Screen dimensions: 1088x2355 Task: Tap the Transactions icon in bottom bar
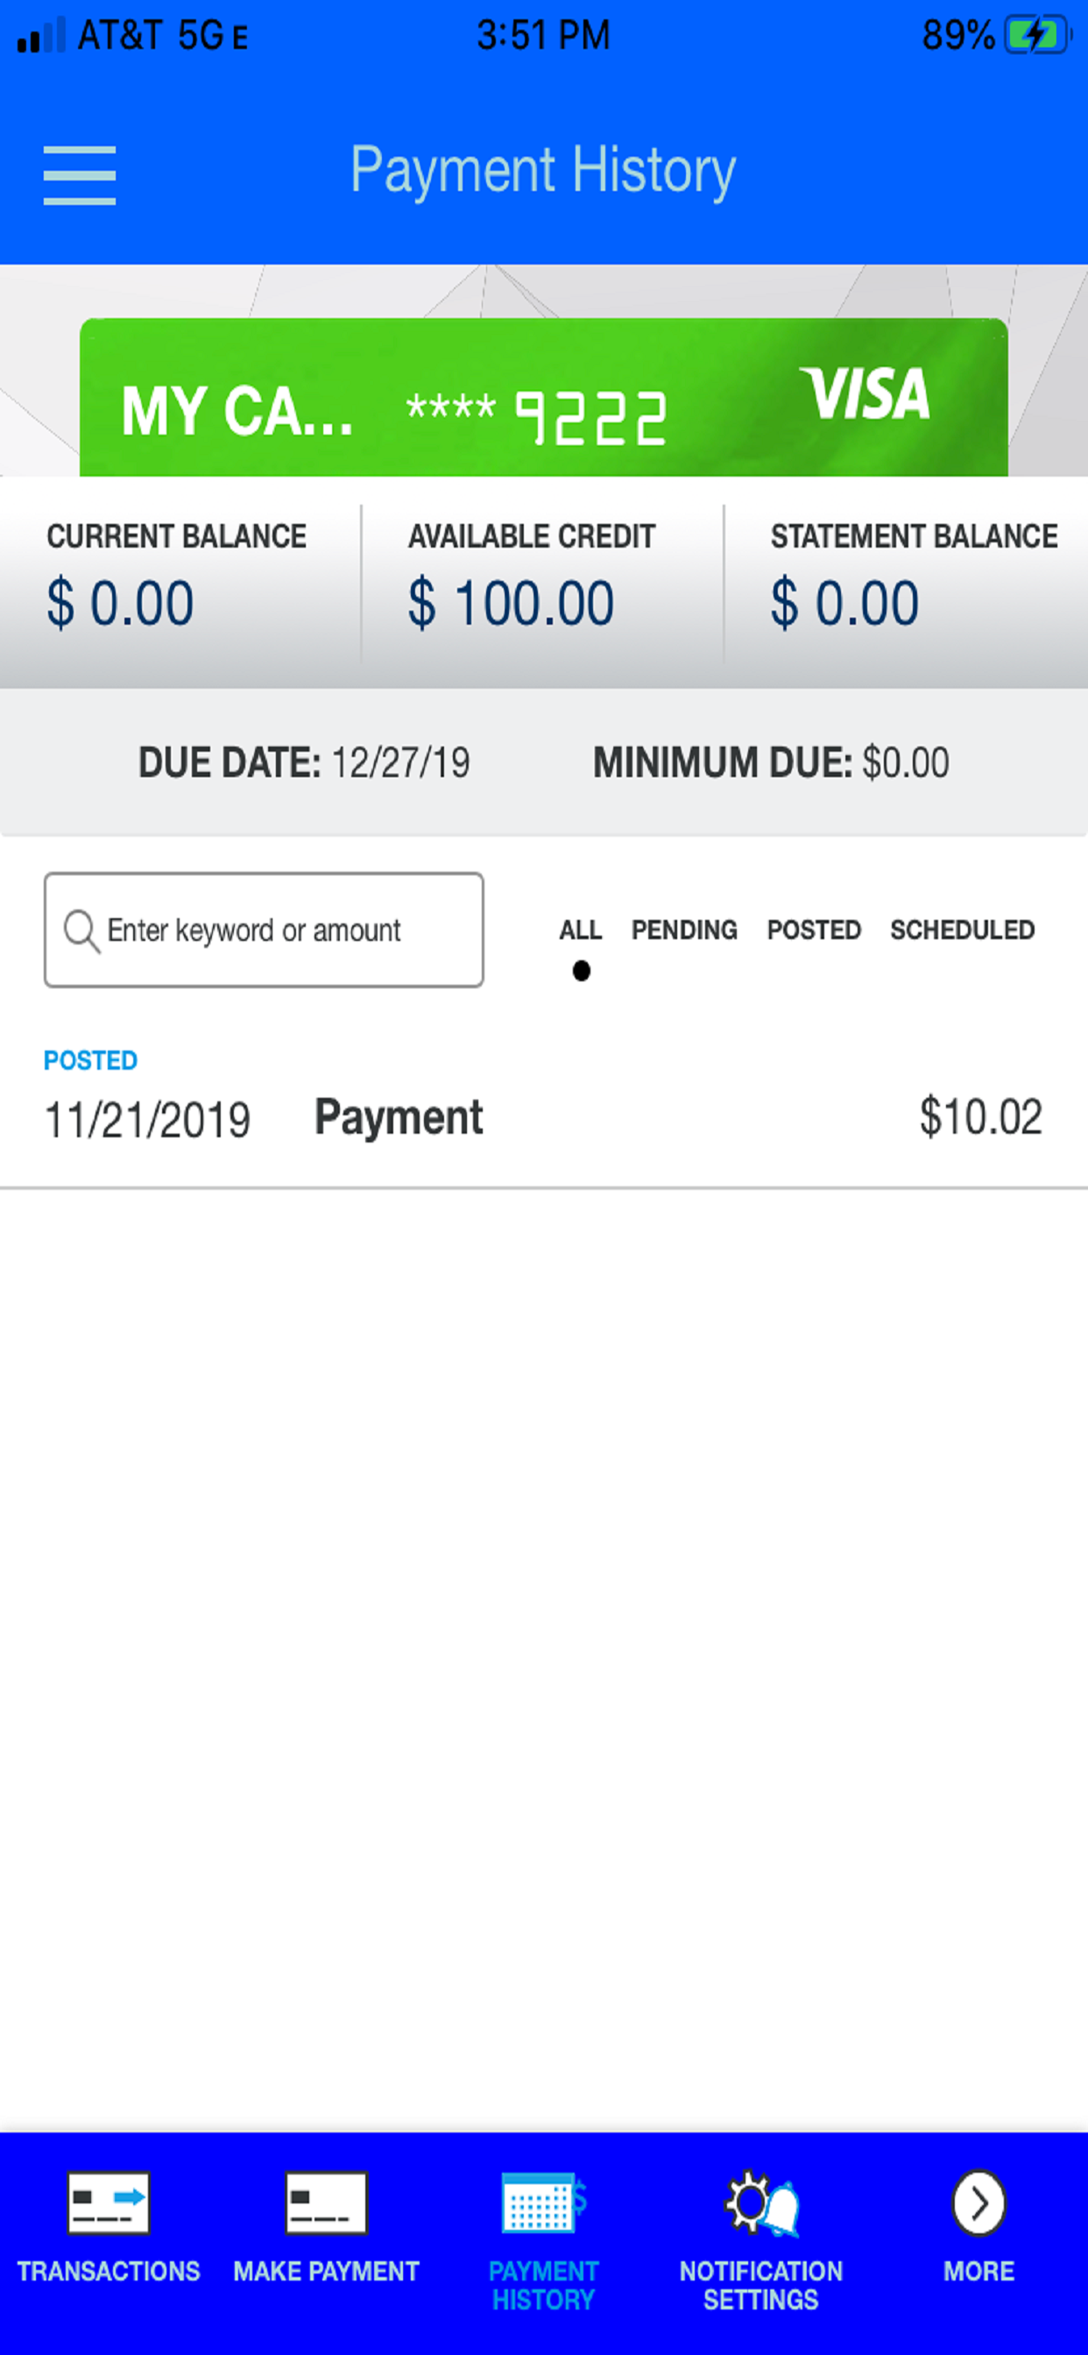pos(108,2203)
